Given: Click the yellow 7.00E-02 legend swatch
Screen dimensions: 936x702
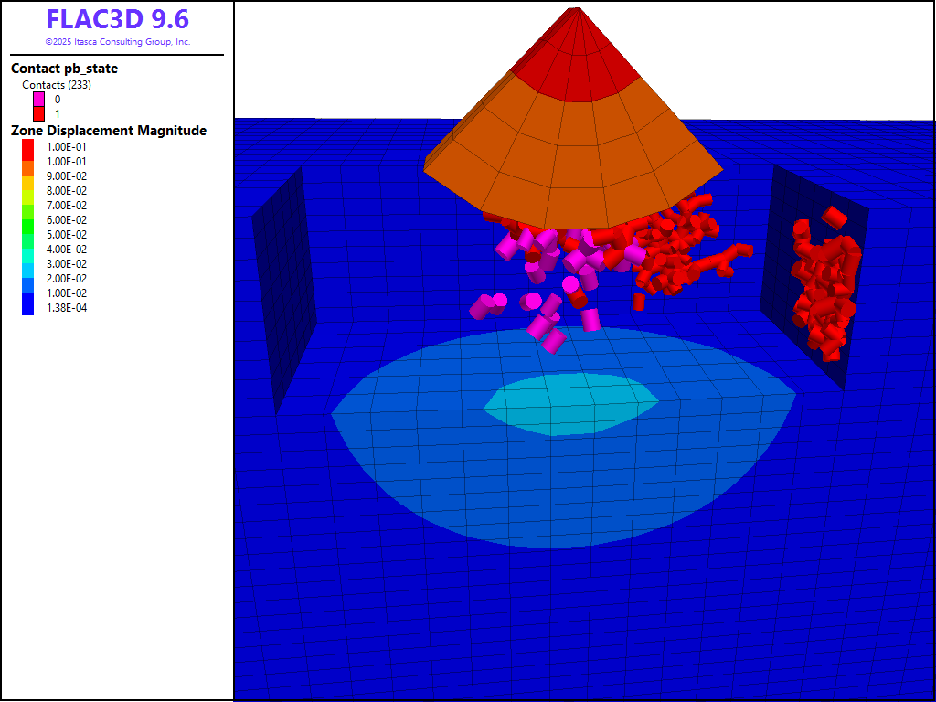Looking at the screenshot, I should [28, 205].
